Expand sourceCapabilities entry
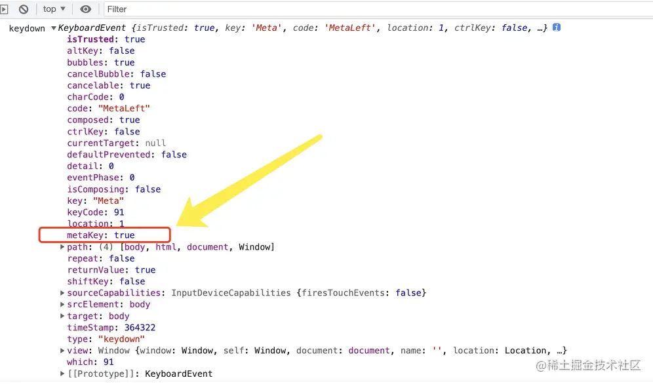 point(62,293)
